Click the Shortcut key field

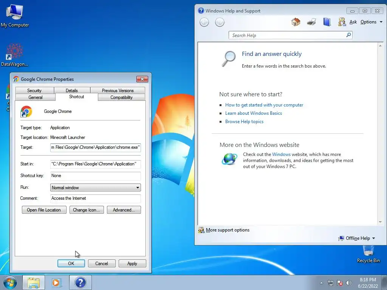[96, 176]
